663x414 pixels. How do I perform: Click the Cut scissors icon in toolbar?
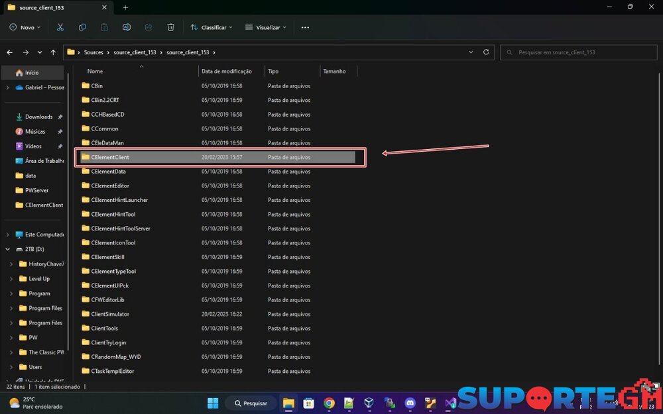click(60, 27)
